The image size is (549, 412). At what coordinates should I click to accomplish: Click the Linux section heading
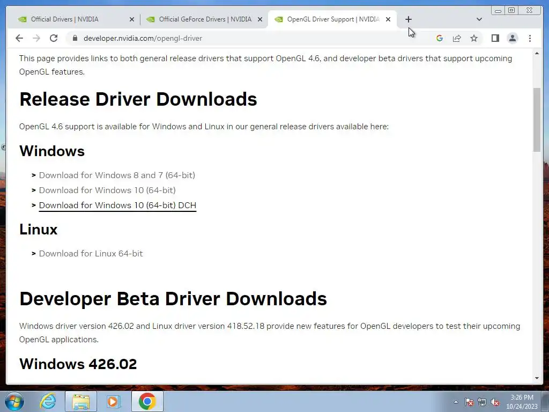[39, 230]
